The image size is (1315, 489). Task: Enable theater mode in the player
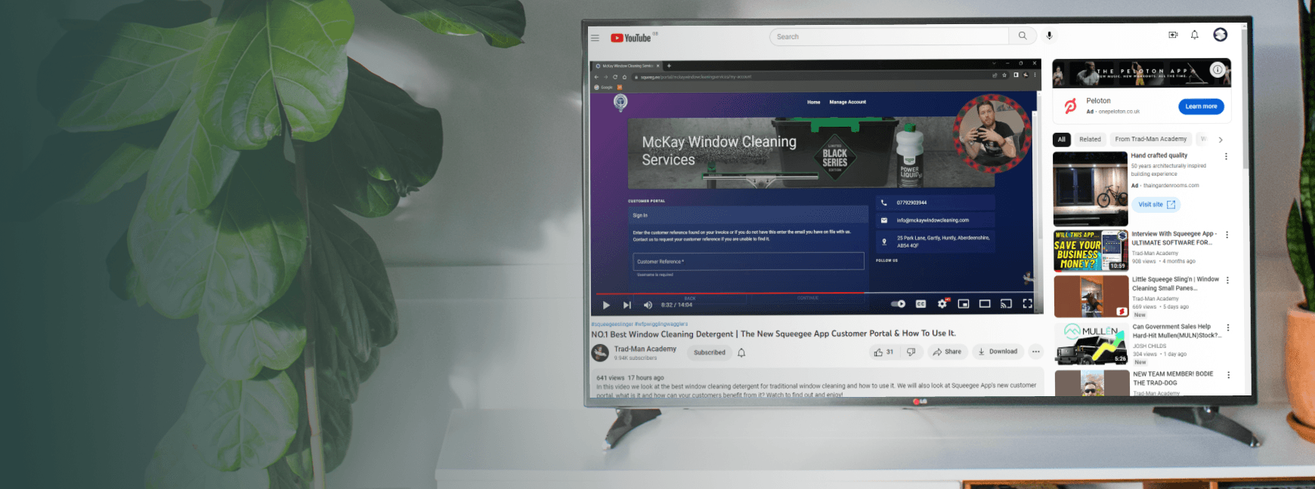(985, 304)
